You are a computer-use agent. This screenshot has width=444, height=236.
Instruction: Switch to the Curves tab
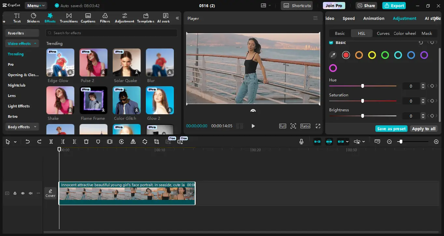383,33
